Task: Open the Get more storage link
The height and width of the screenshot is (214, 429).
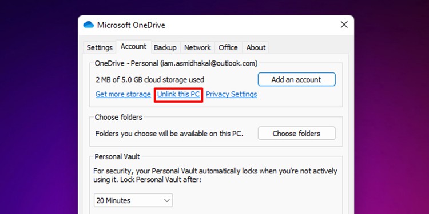Action: (x=123, y=94)
